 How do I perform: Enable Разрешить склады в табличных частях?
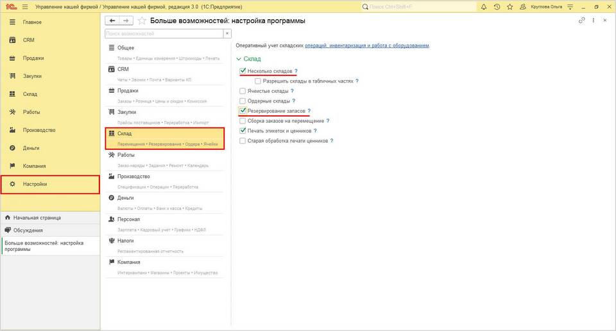point(258,81)
